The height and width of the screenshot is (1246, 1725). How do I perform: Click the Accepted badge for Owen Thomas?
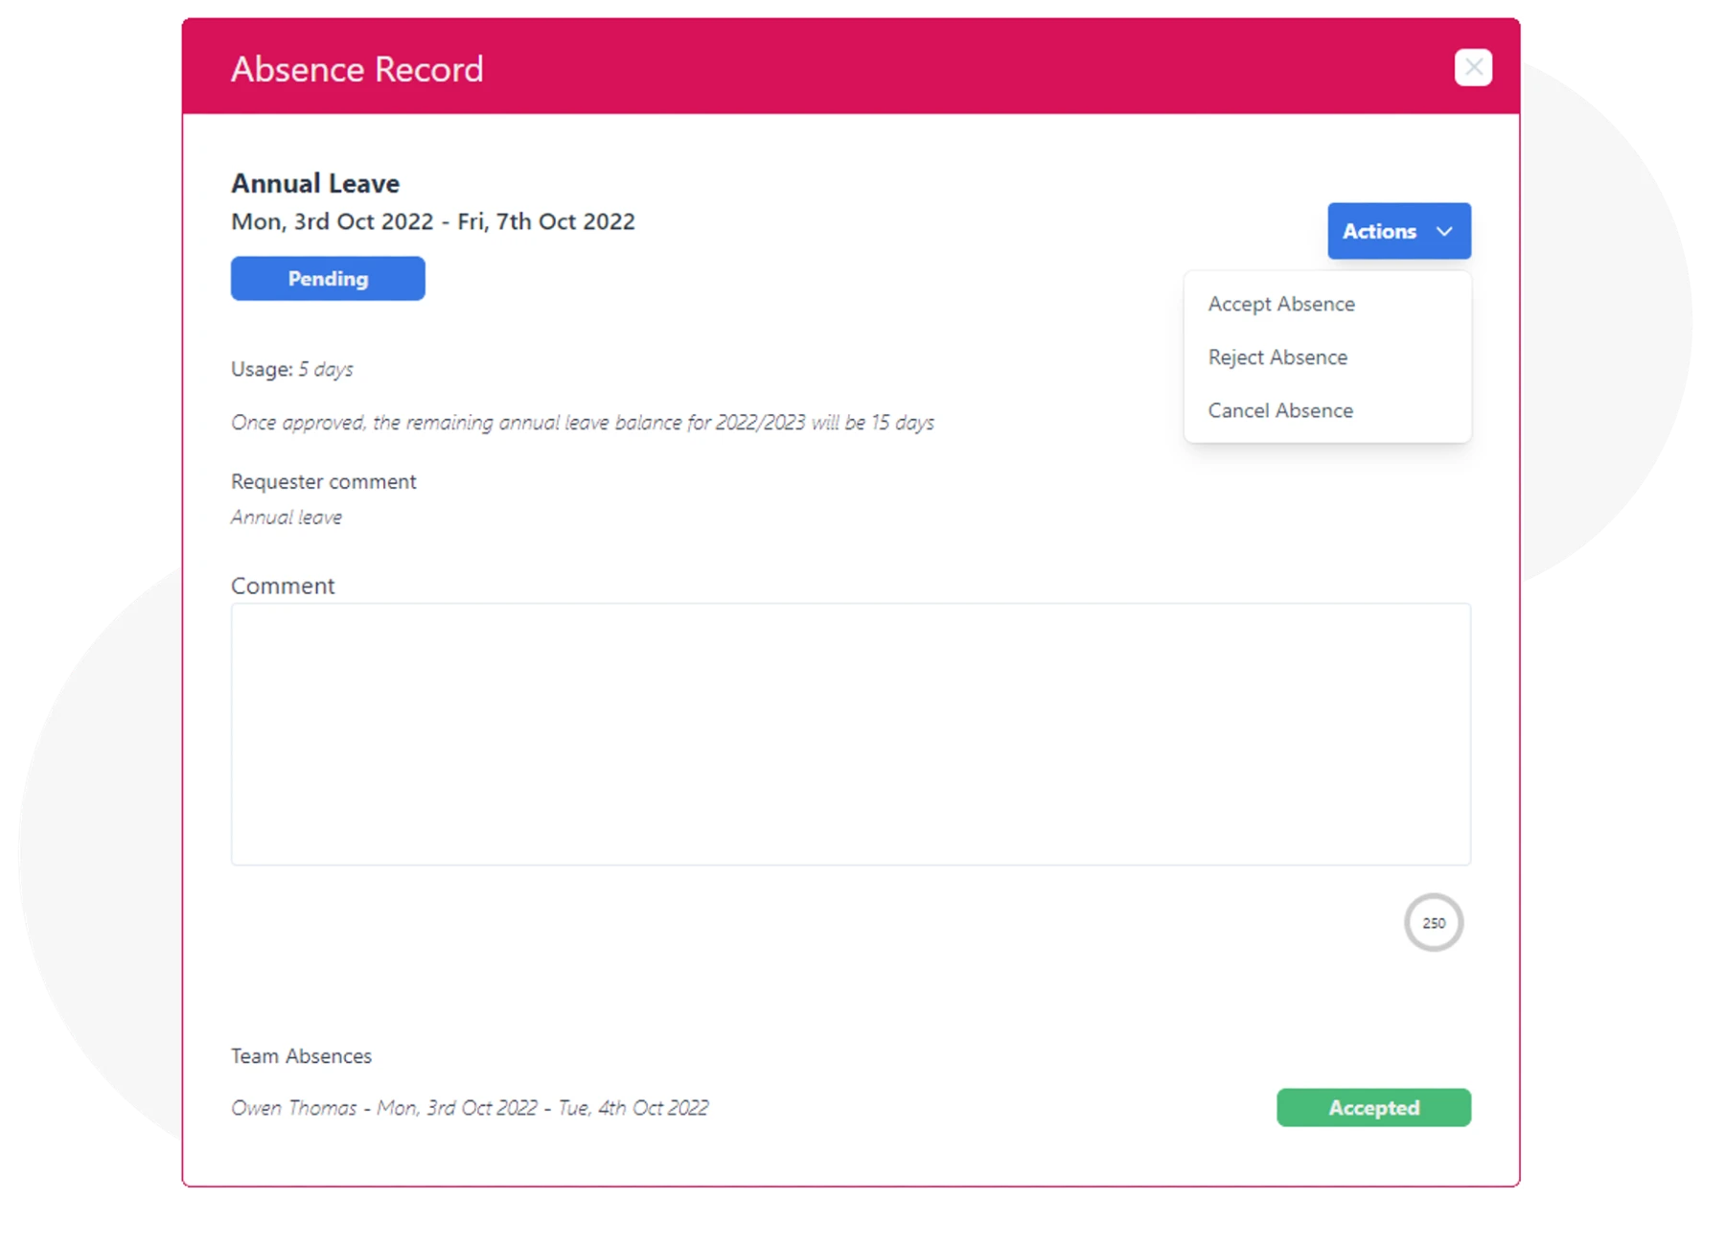pos(1373,1107)
